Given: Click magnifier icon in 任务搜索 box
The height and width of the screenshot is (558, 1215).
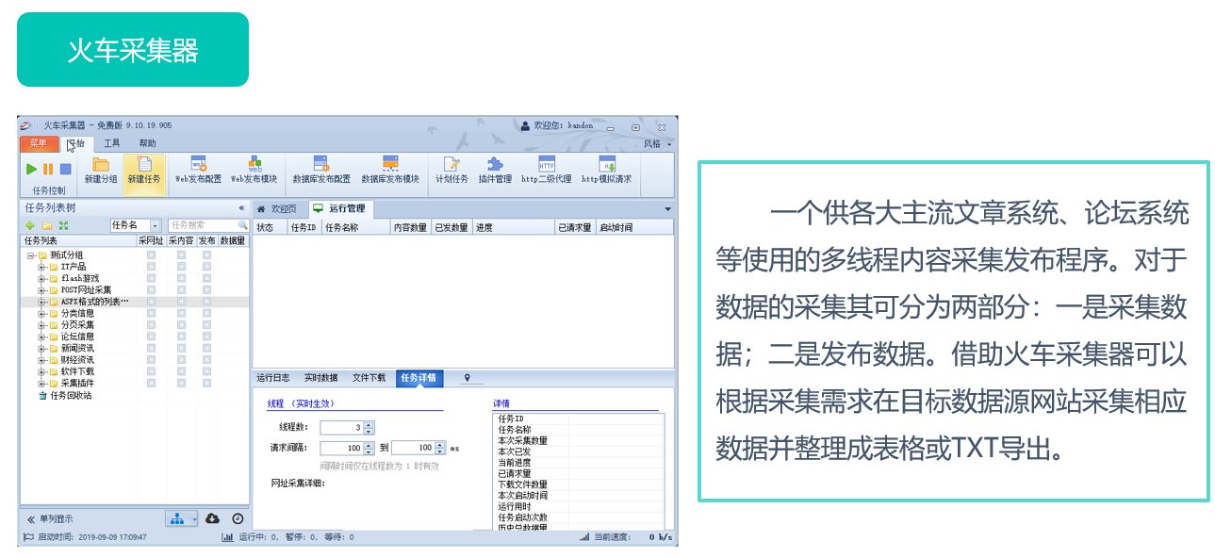Looking at the screenshot, I should [242, 225].
